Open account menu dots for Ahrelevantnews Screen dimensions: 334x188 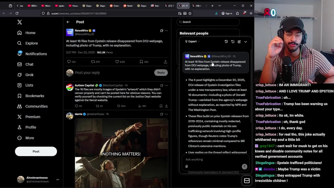(x=58, y=180)
